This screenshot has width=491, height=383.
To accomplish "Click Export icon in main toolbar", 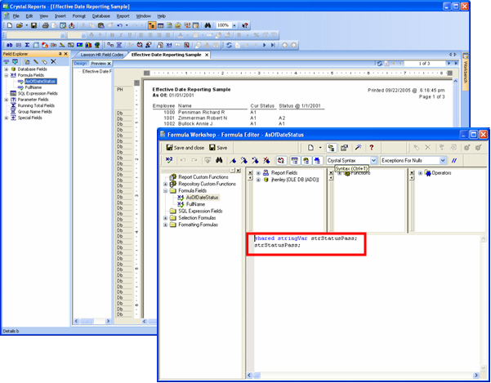I will [x=72, y=25].
